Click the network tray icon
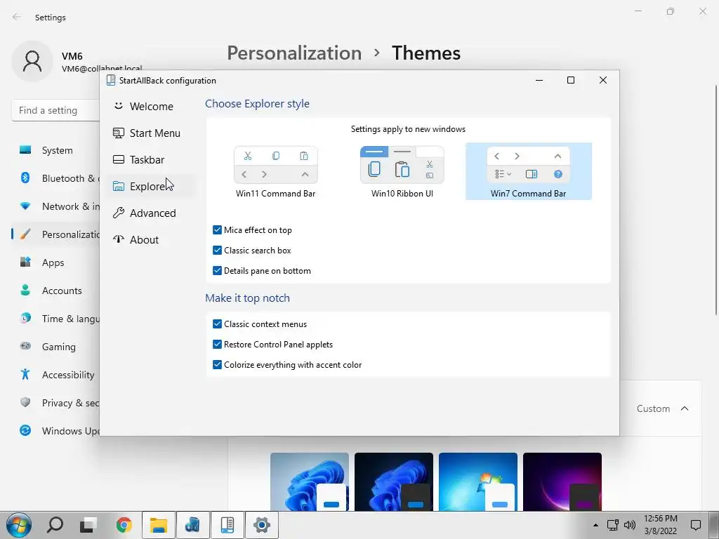 tap(613, 525)
